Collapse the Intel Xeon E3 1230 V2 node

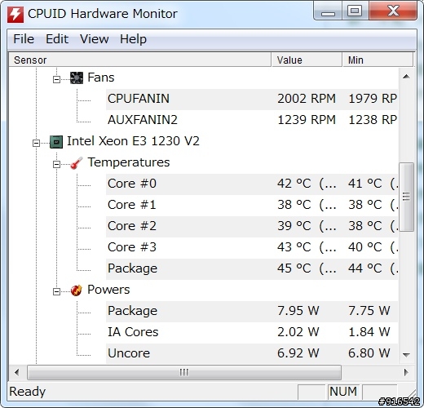pos(36,143)
